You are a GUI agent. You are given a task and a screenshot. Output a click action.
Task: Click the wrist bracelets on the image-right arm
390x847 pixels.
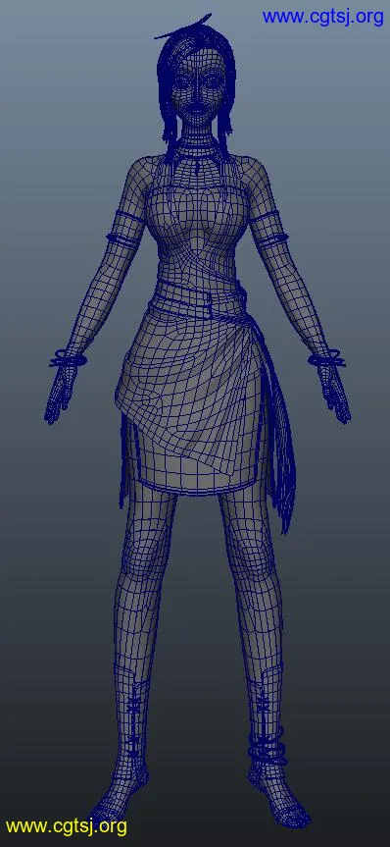327,358
